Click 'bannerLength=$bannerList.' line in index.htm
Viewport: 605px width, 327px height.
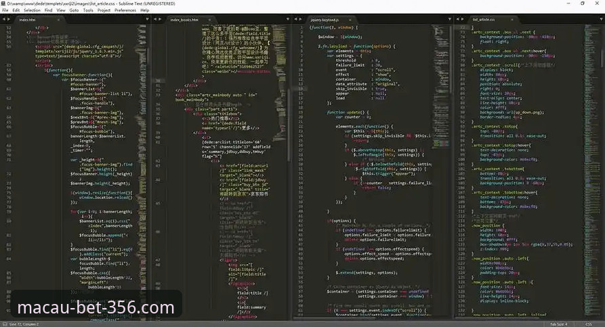[98, 136]
